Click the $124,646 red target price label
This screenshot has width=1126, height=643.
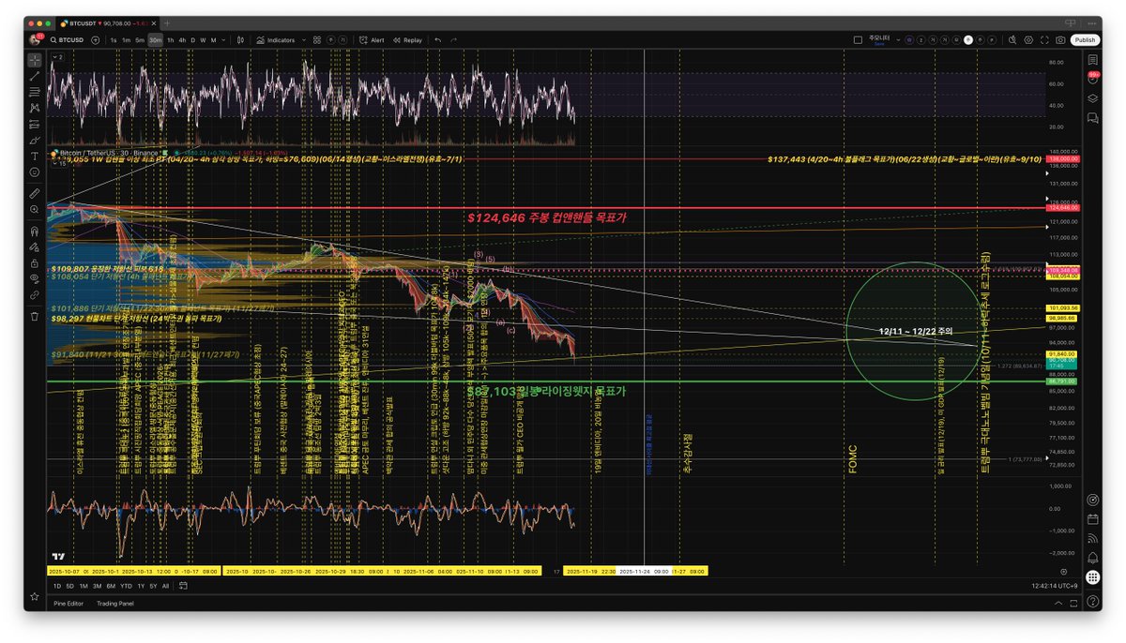pyautogui.click(x=546, y=217)
